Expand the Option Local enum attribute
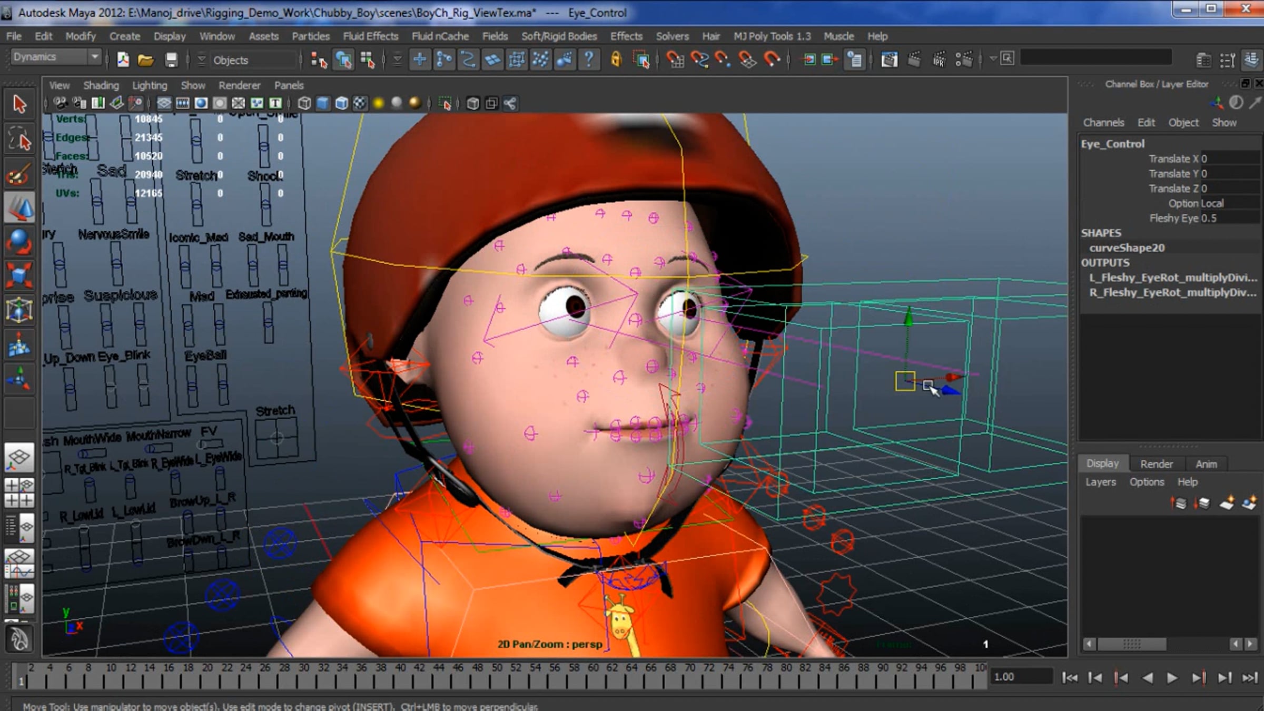1264x711 pixels. point(1230,203)
